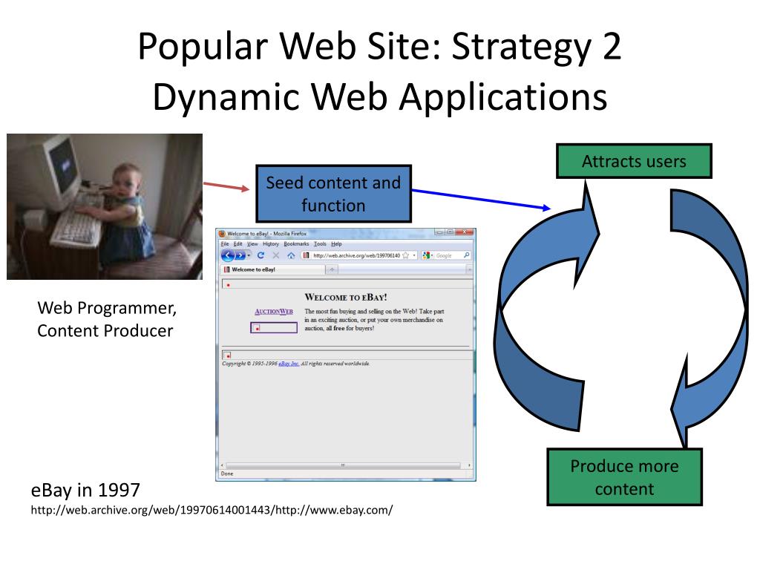Select the 'Welcome to eBay!' browser tab
The width and height of the screenshot is (760, 570).
272,269
